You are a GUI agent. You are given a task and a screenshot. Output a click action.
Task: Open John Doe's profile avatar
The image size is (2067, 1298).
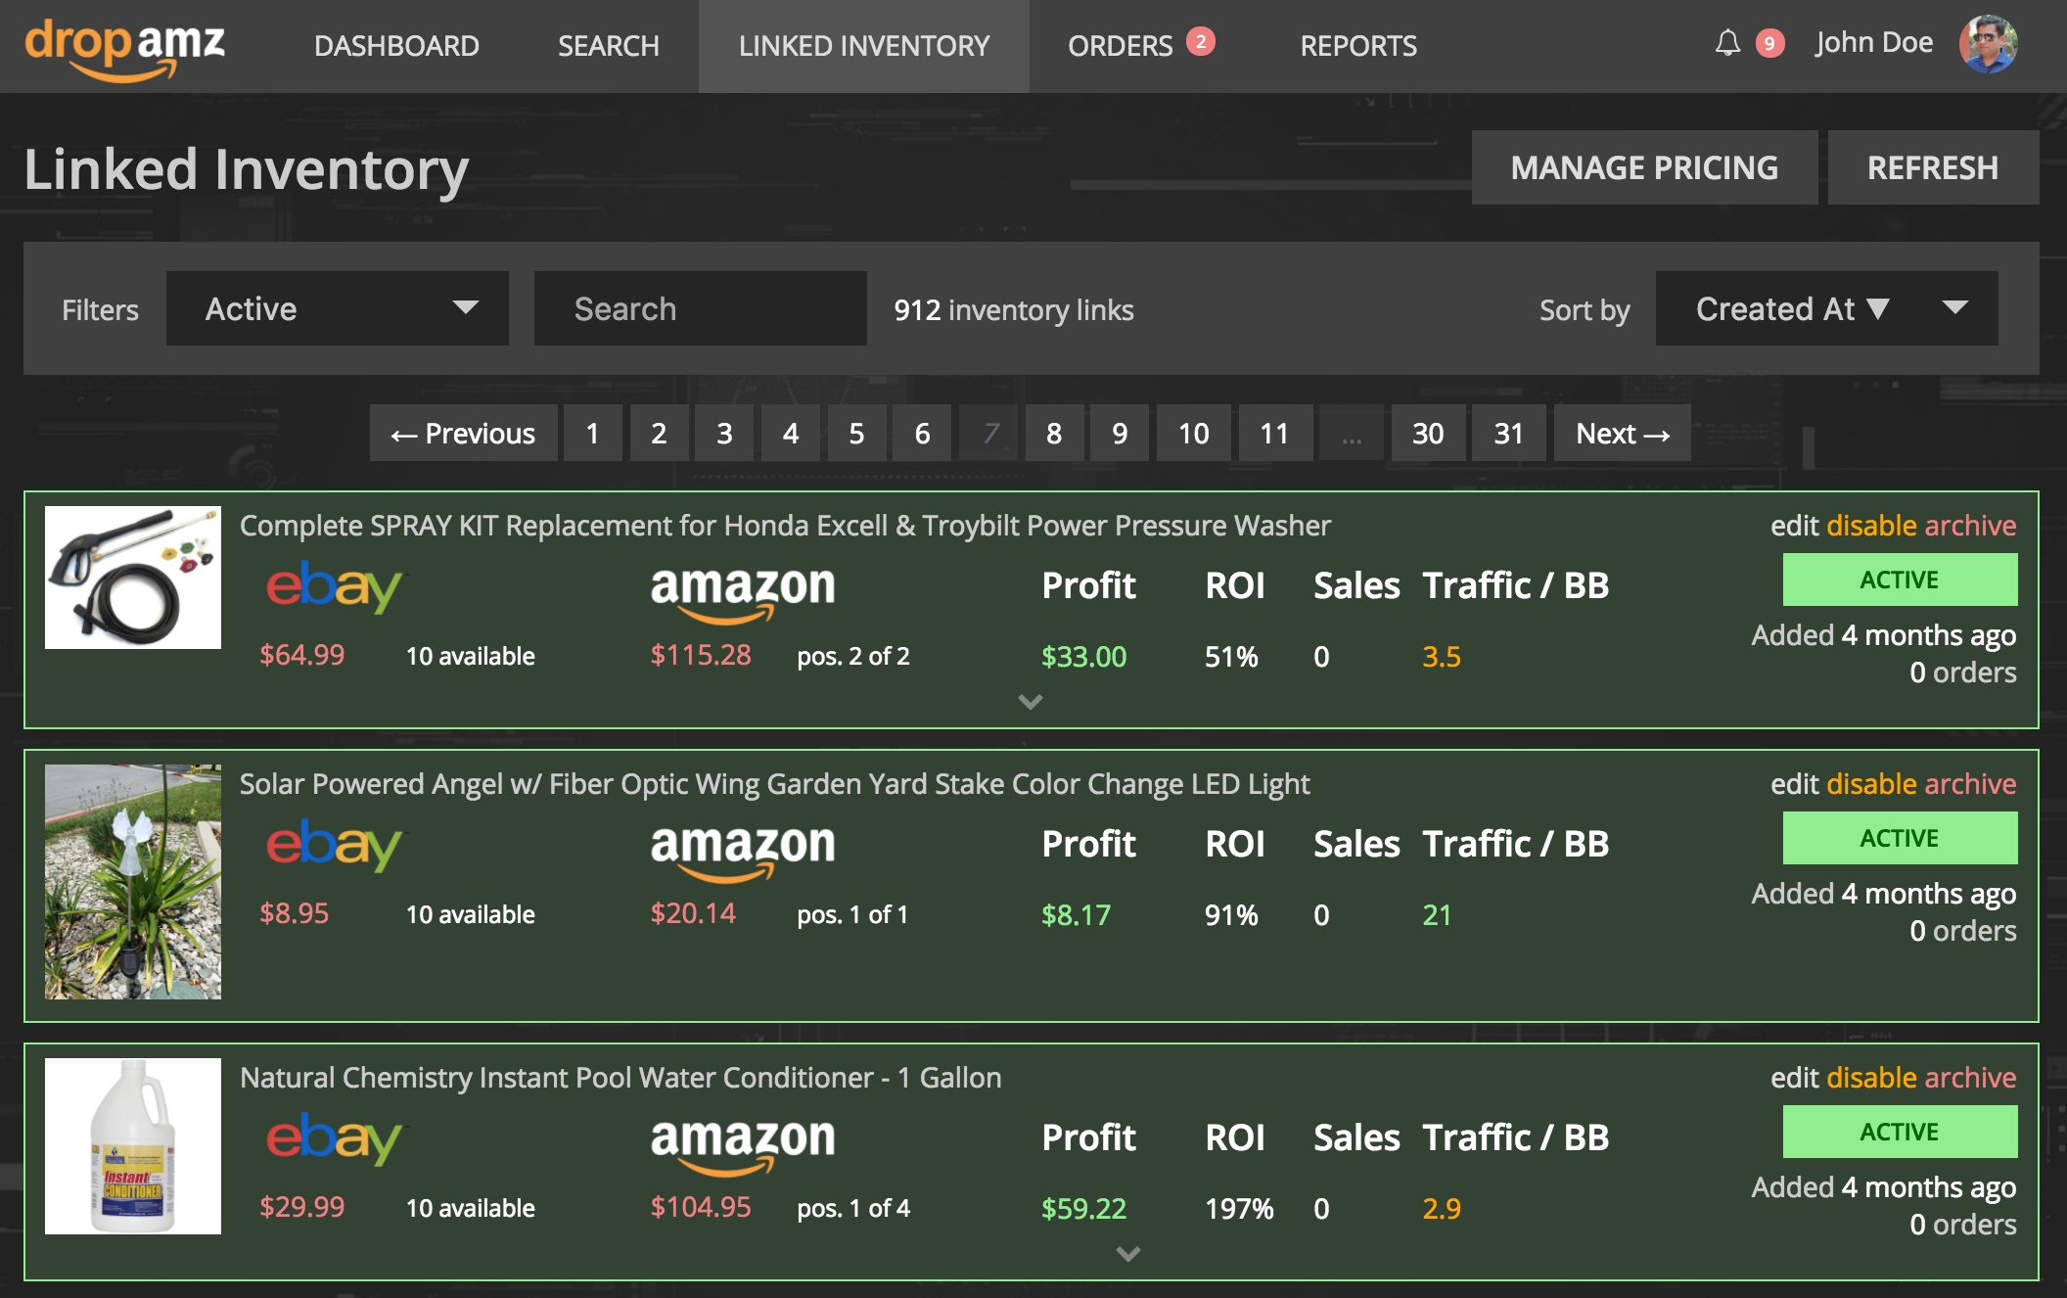point(1988,44)
